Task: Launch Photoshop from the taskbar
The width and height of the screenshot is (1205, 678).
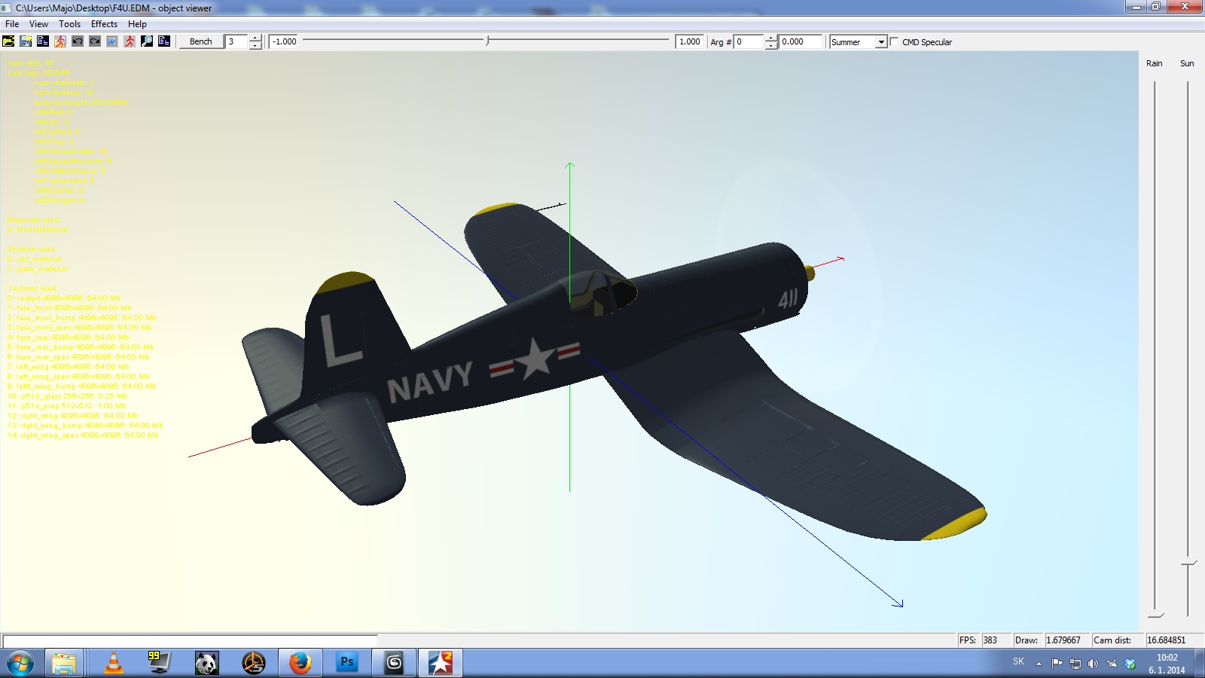Action: pos(347,663)
